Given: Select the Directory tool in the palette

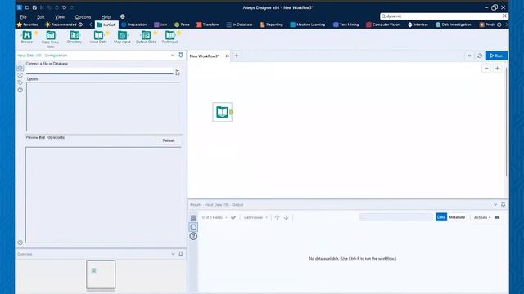Looking at the screenshot, I should point(75,37).
